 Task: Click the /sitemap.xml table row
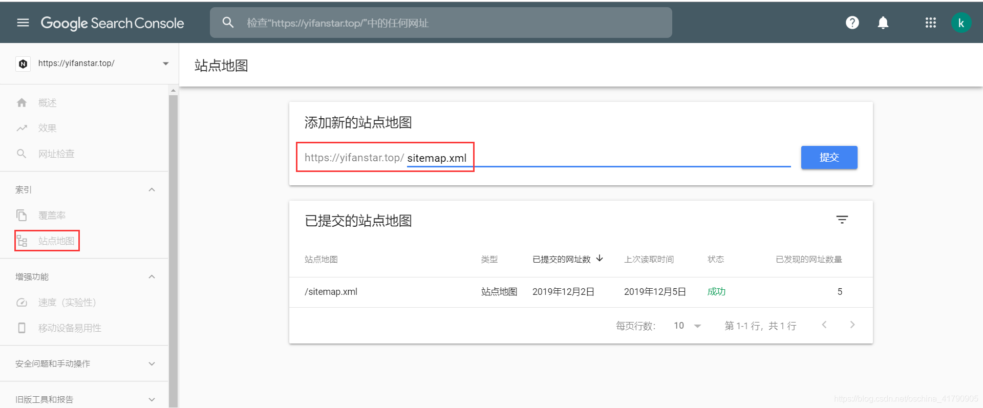tap(581, 292)
